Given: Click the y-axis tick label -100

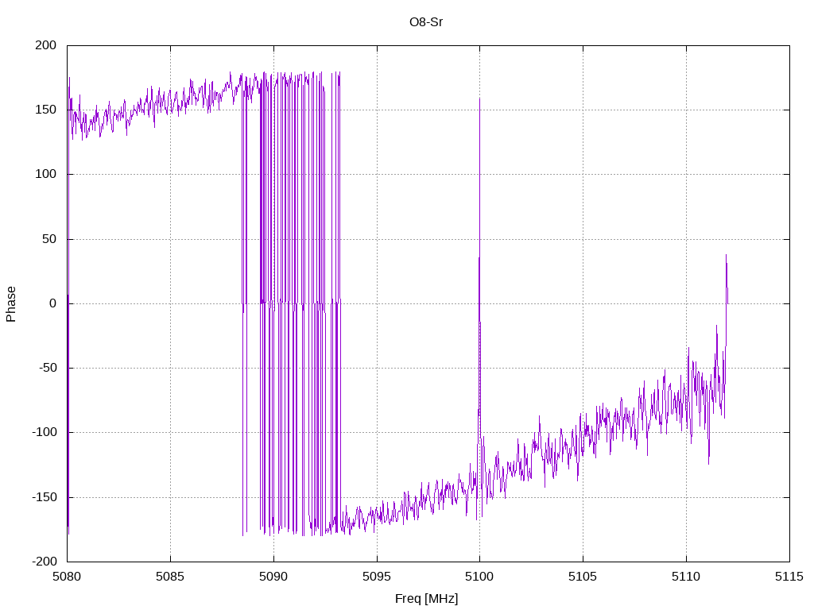Looking at the screenshot, I should coord(45,432).
